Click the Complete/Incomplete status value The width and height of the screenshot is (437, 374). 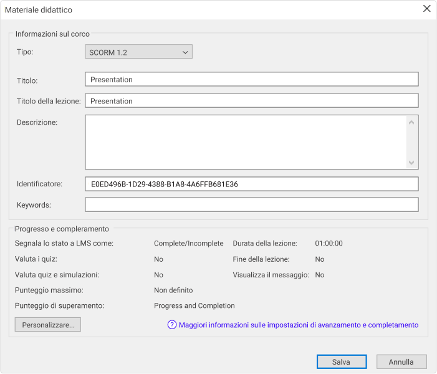[x=189, y=243]
